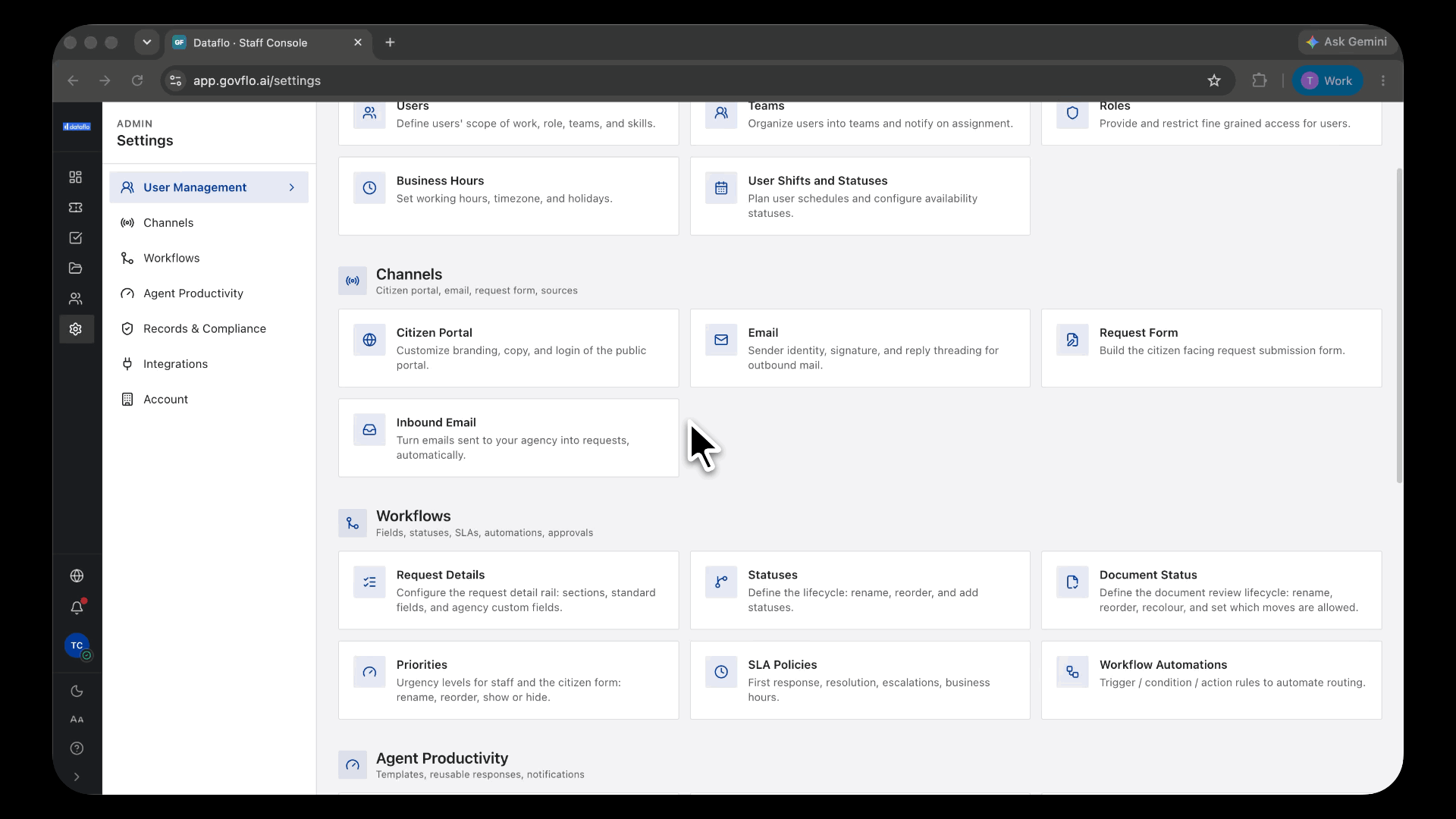Click the Channels section header icon
The height and width of the screenshot is (819, 1456).
click(x=353, y=281)
